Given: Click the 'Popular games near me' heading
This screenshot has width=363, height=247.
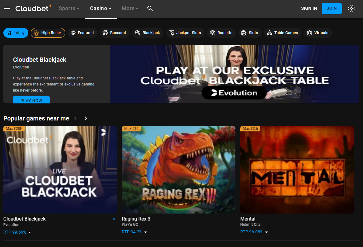Looking at the screenshot, I should (36, 118).
